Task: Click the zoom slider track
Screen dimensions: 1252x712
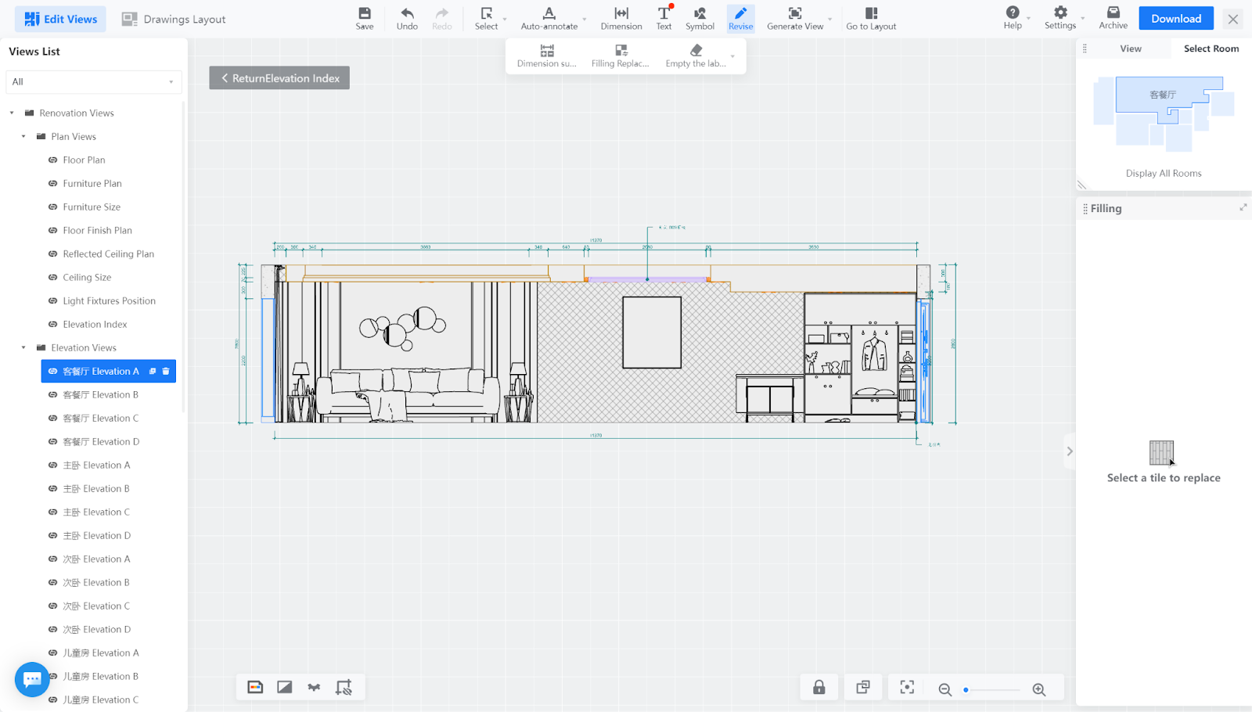Action: (x=992, y=690)
